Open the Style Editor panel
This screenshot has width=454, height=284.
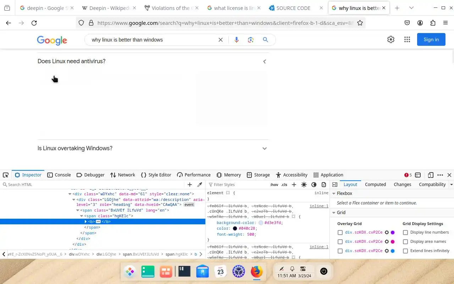[156, 175]
